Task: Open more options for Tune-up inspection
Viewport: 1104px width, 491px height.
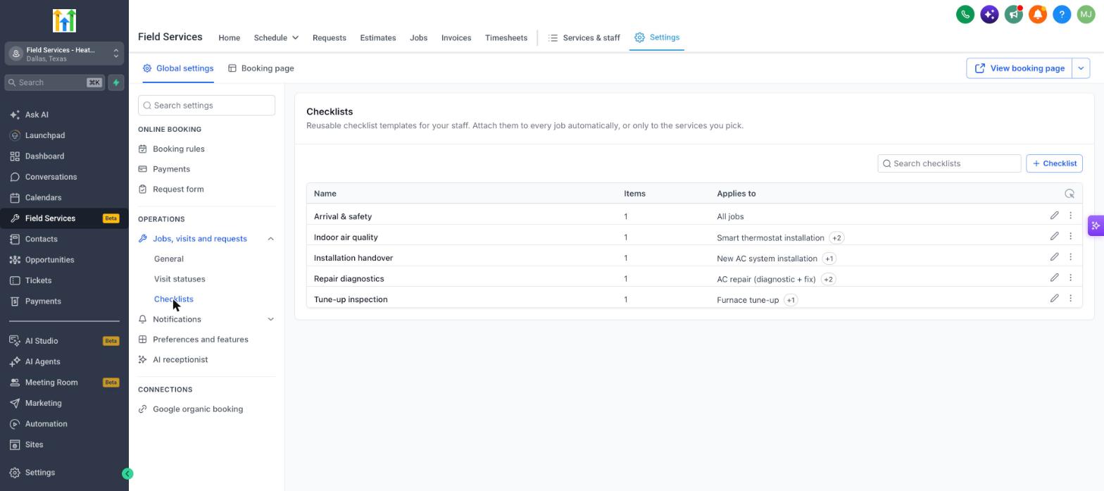Action: pos(1070,299)
